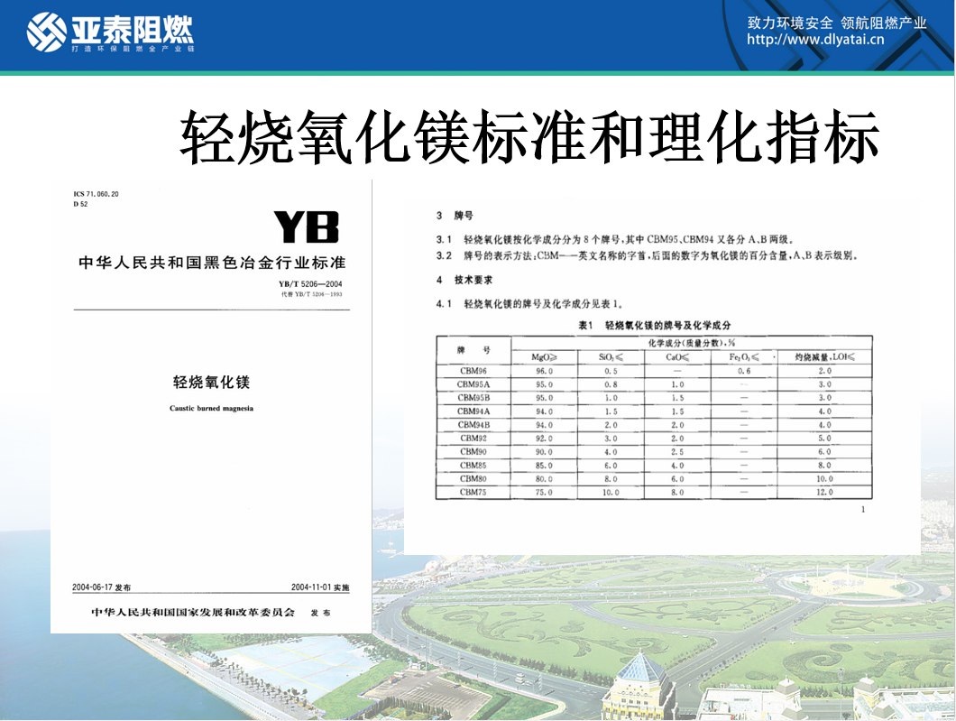Select line 4.1 referring to 表1
Screen dimensions: 956x721
(529, 304)
